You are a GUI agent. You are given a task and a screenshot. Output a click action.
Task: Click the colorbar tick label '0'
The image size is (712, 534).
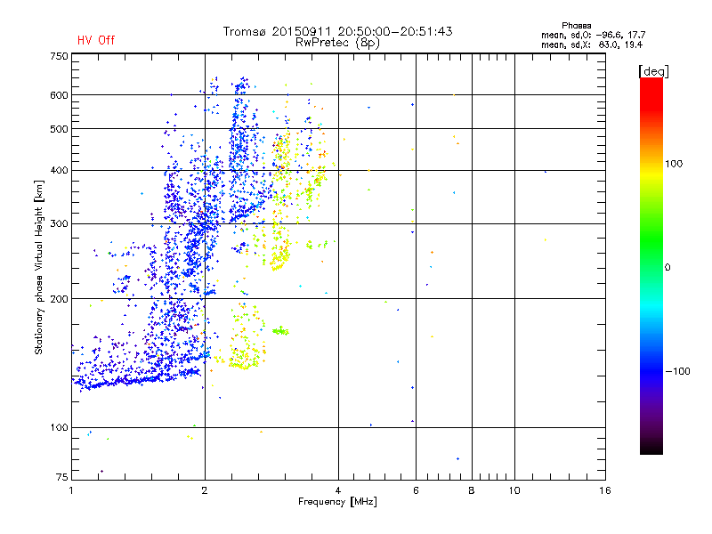click(667, 268)
